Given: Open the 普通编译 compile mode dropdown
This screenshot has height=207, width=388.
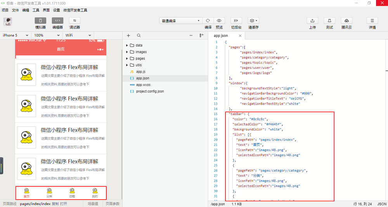Looking at the screenshot, I should [x=181, y=21].
